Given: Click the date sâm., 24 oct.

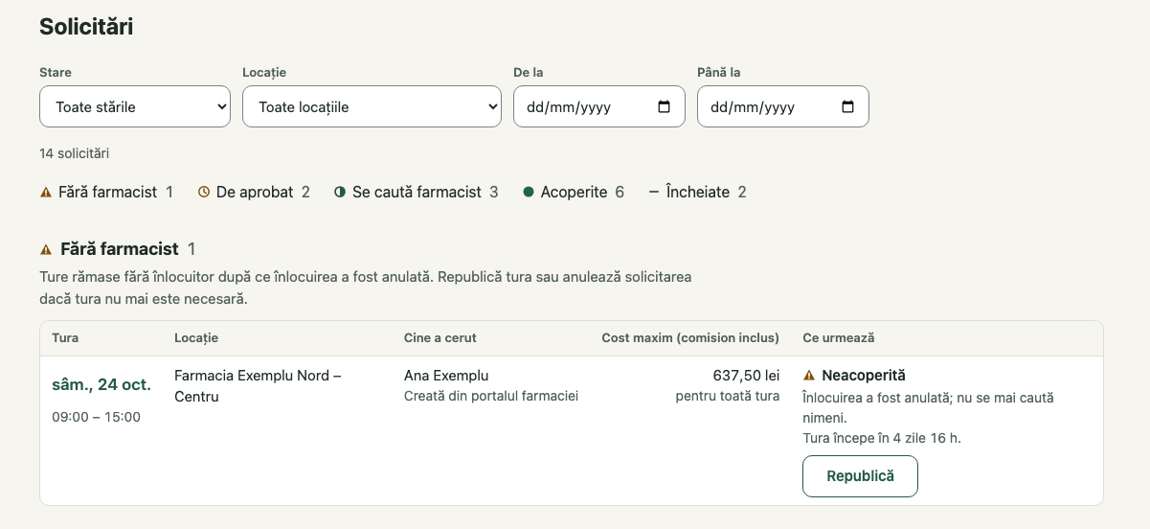Looking at the screenshot, I should (x=101, y=384).
